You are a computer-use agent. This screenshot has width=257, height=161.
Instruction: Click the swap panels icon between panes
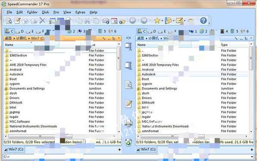point(128,38)
